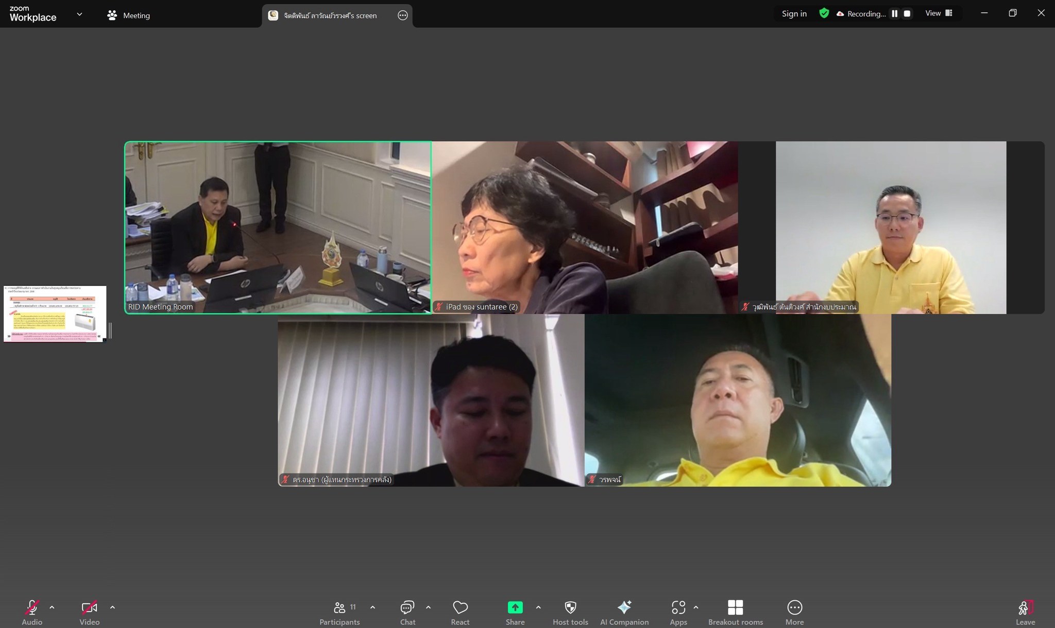Pause the cloud recording
The image size is (1055, 628).
click(895, 14)
